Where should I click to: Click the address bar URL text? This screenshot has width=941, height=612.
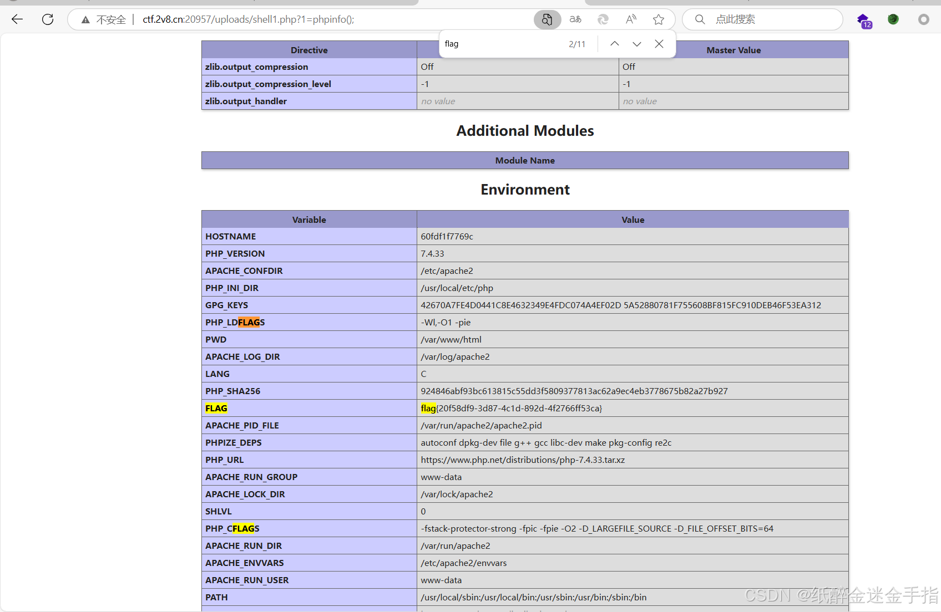tap(249, 19)
